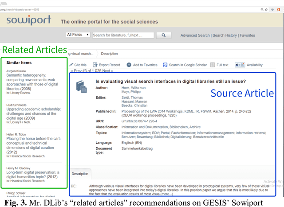Click the sowiport logo
The image size is (284, 207).
(28, 20)
